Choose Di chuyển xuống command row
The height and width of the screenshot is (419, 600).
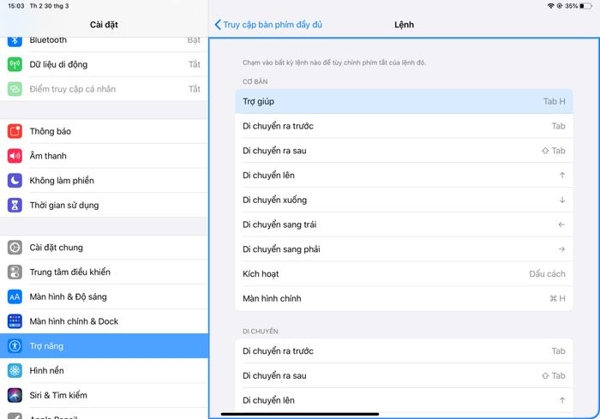404,200
